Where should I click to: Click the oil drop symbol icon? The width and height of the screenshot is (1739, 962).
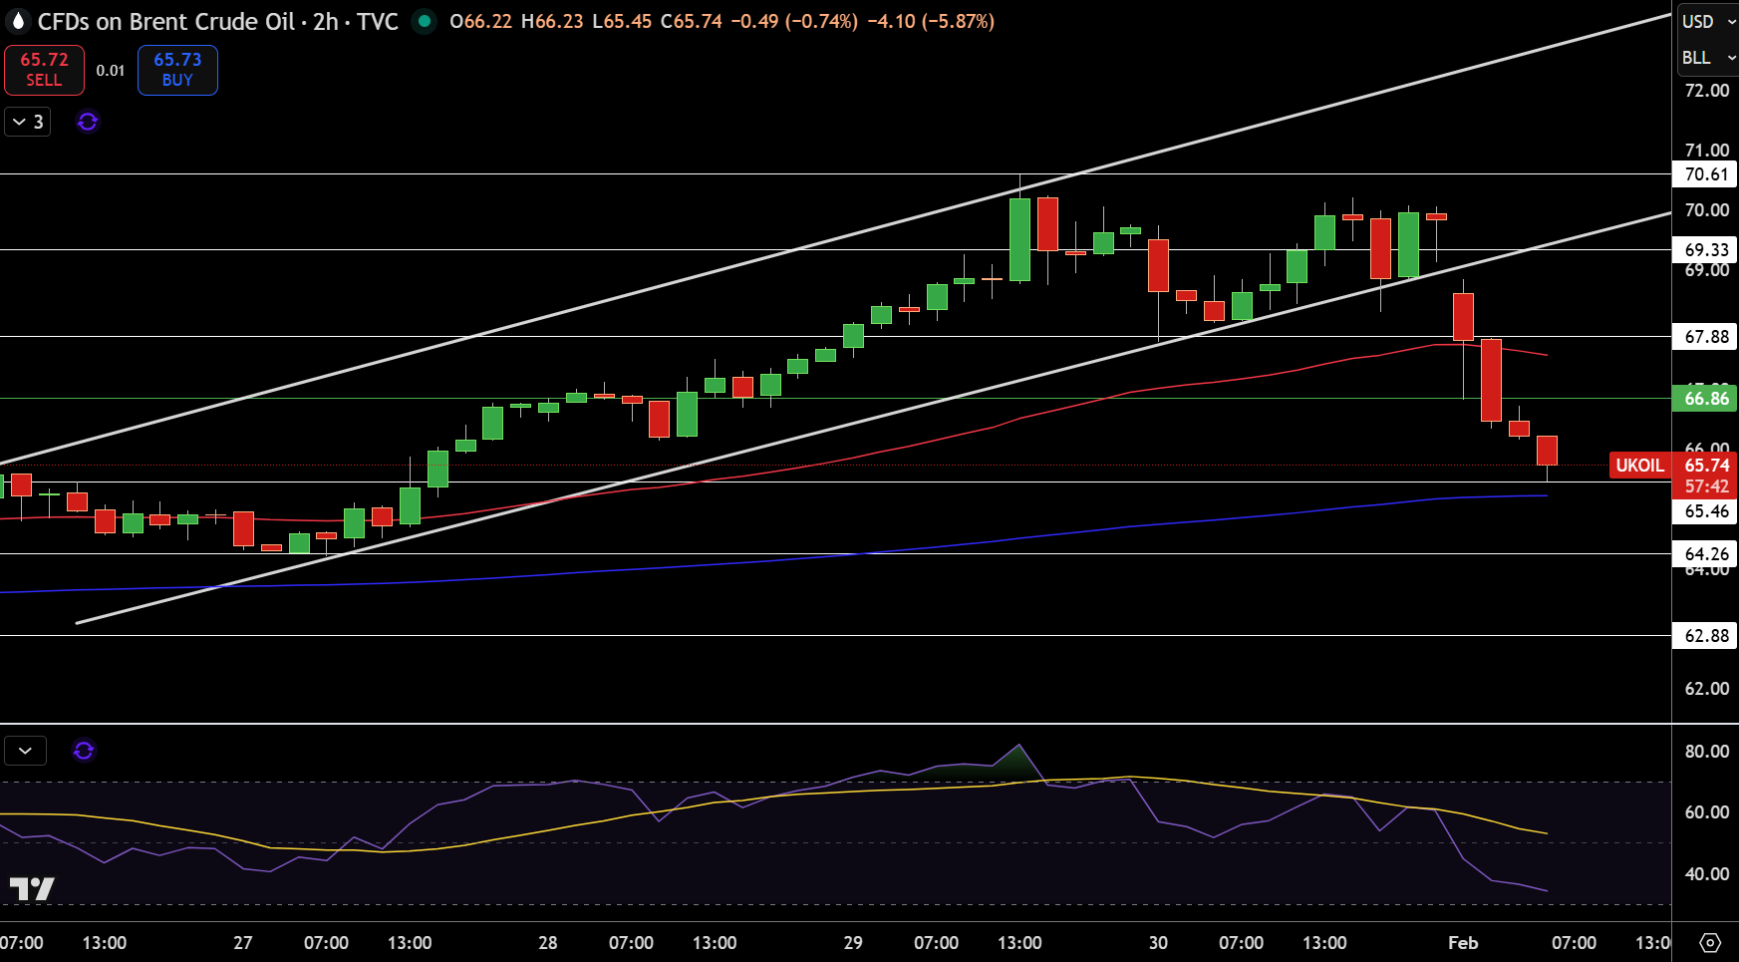tap(18, 21)
